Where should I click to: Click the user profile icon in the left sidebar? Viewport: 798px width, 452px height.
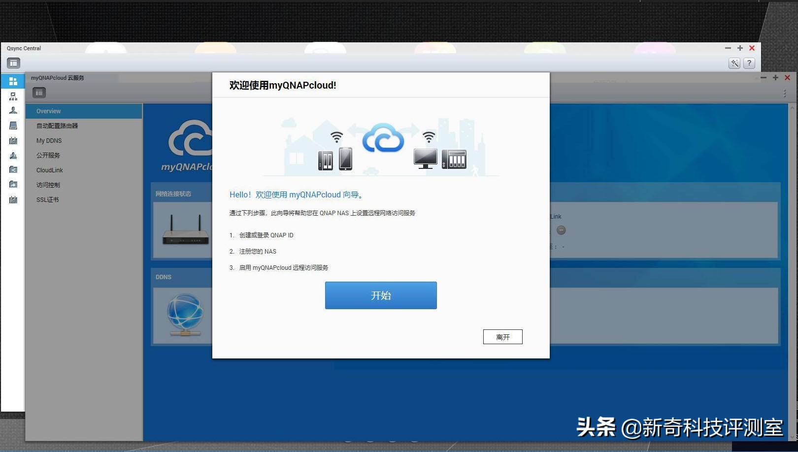pyautogui.click(x=13, y=110)
